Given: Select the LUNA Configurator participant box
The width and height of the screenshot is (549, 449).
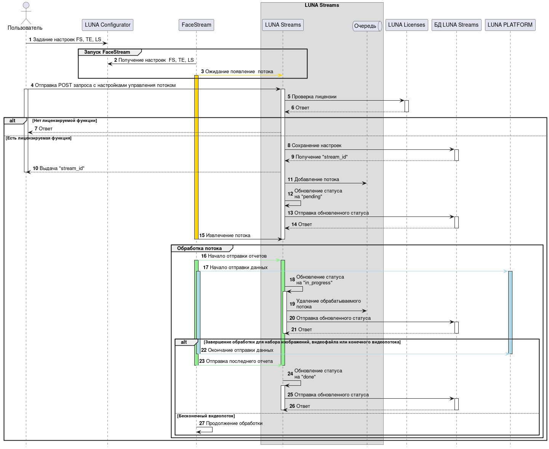Looking at the screenshot, I should tap(107, 25).
